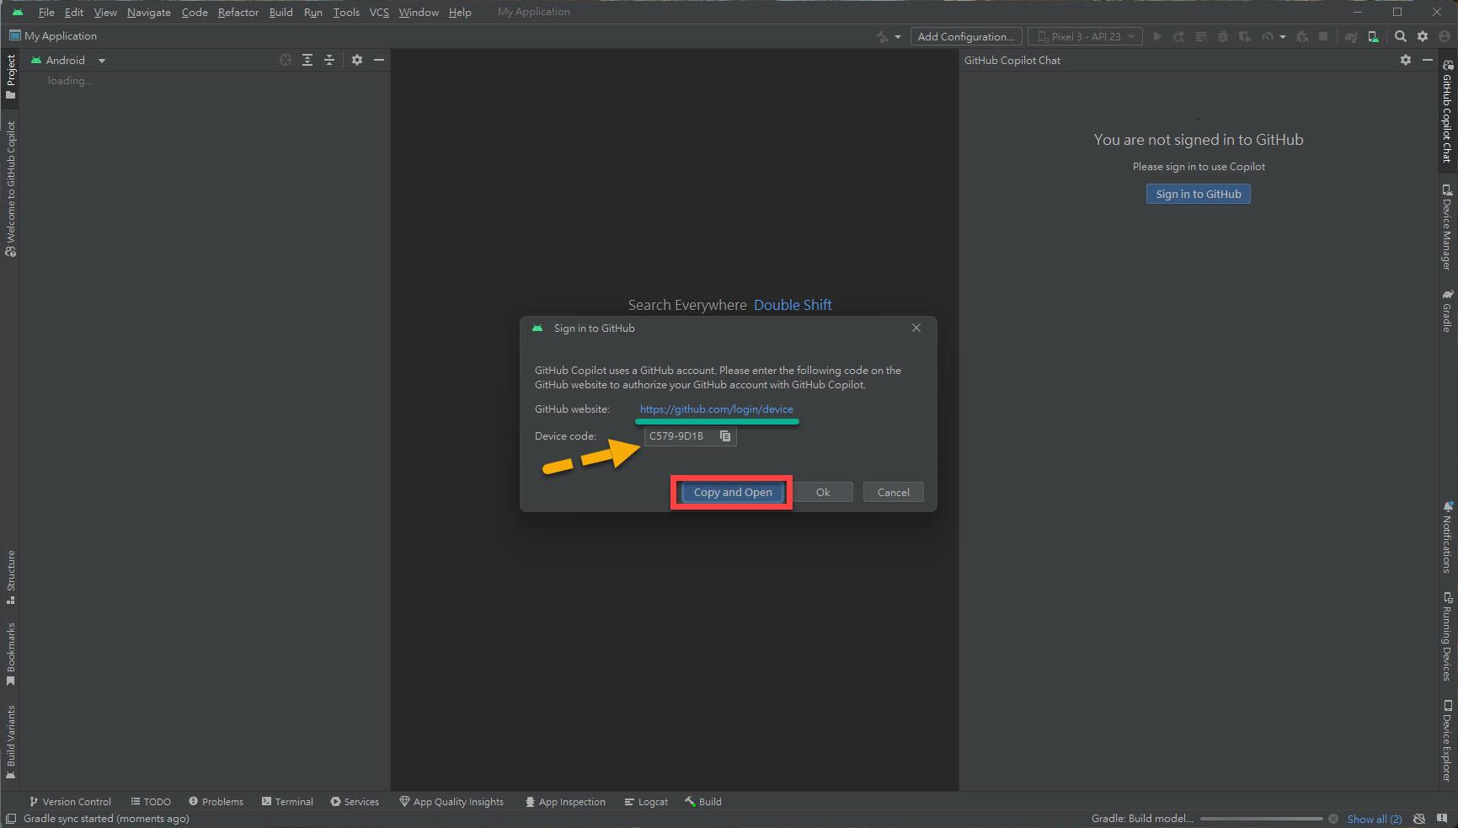Open the Refactor menu
This screenshot has width=1458, height=828.
pos(238,12)
